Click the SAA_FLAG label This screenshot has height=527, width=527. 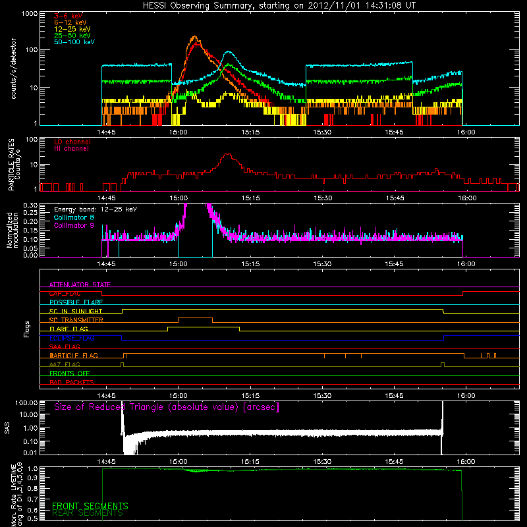coord(65,347)
